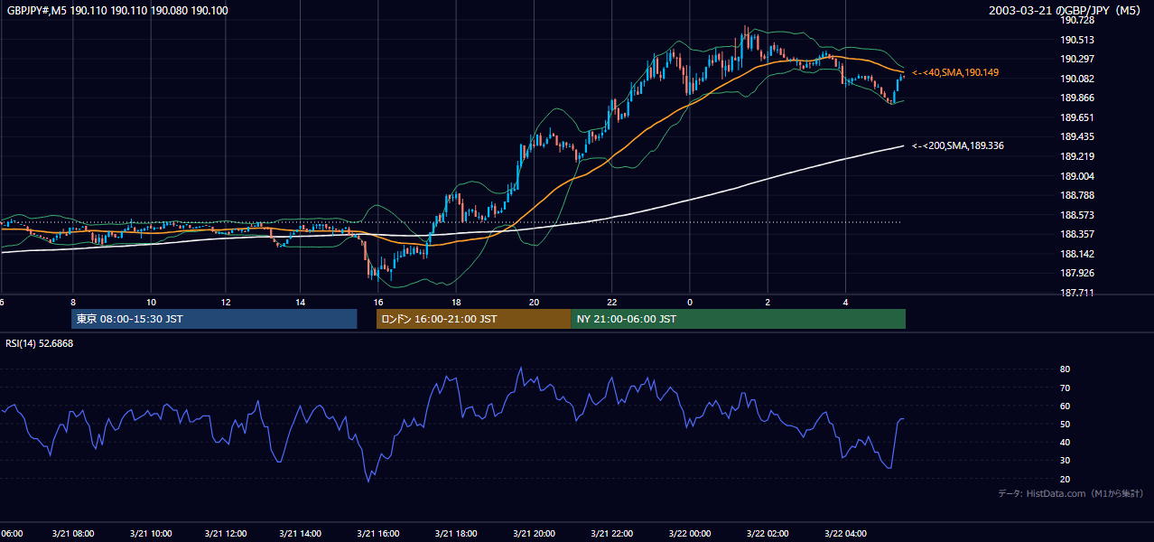
Task: Select the NY 21:00-06:00 JST session bar
Action: 738,319
